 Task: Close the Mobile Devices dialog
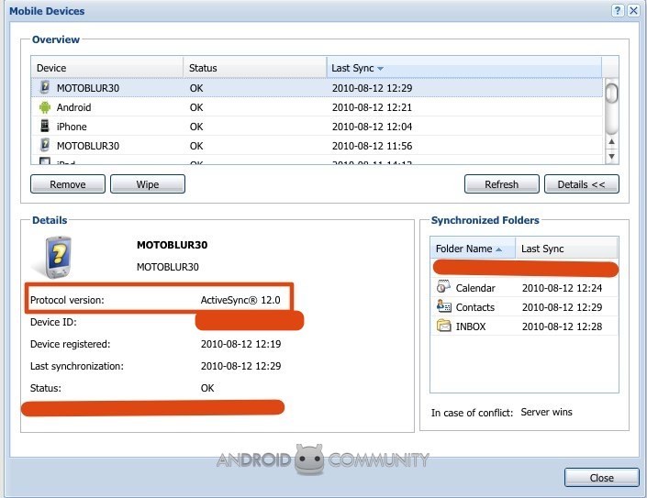pyautogui.click(x=601, y=478)
